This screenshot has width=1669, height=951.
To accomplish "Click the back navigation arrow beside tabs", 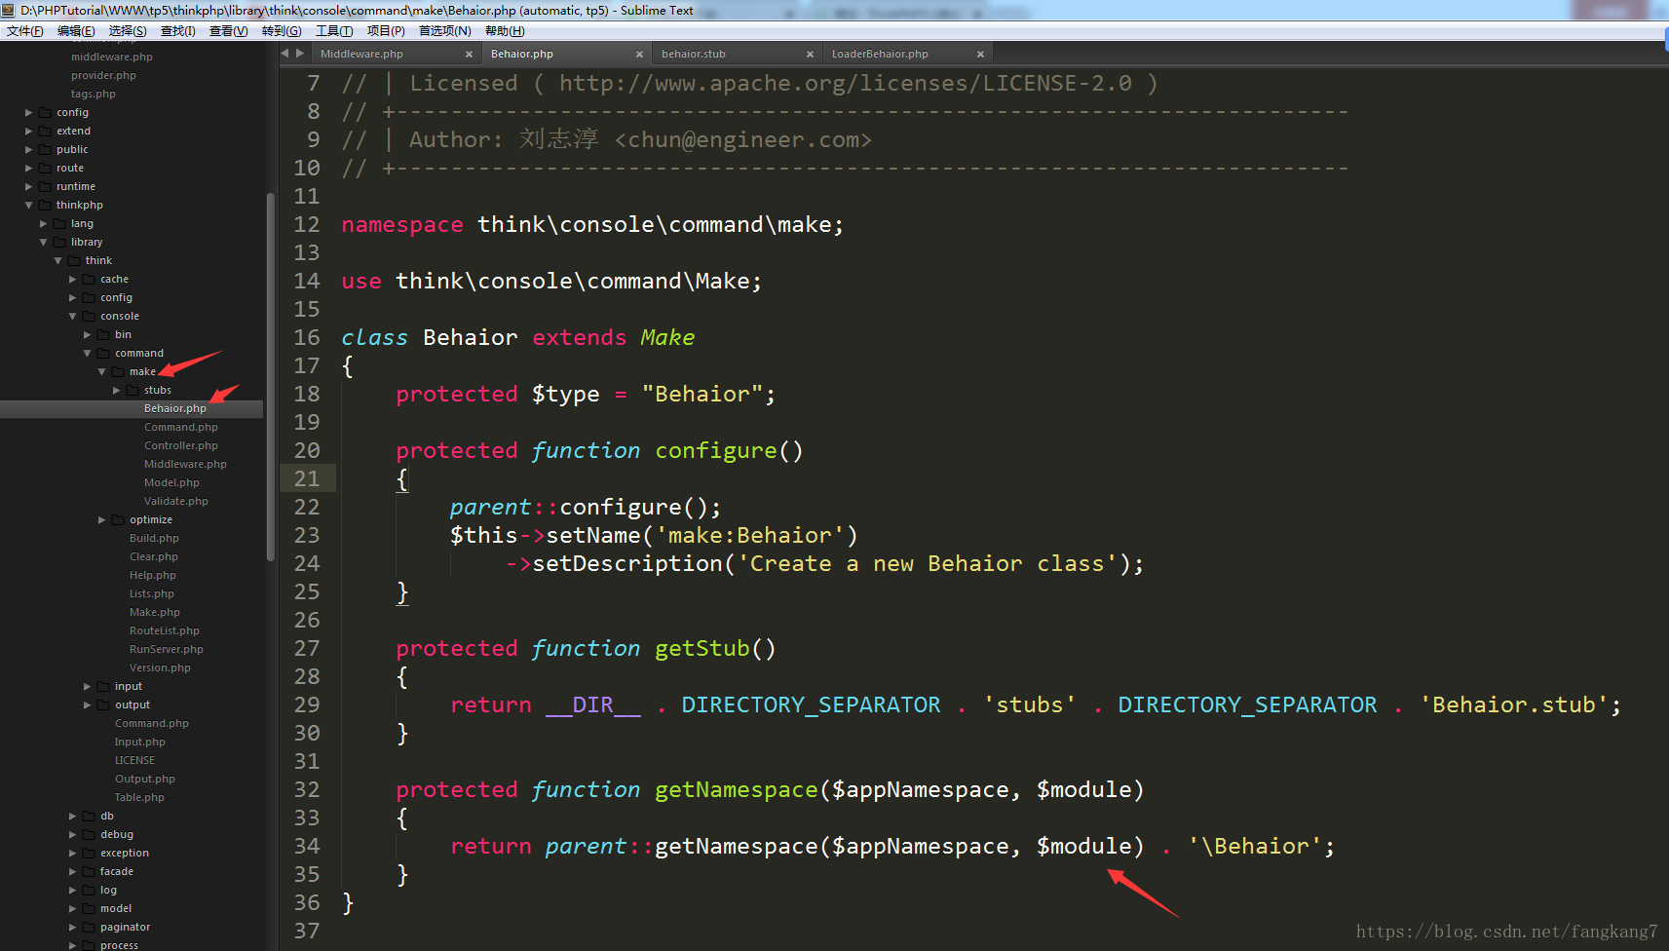I will coord(284,54).
